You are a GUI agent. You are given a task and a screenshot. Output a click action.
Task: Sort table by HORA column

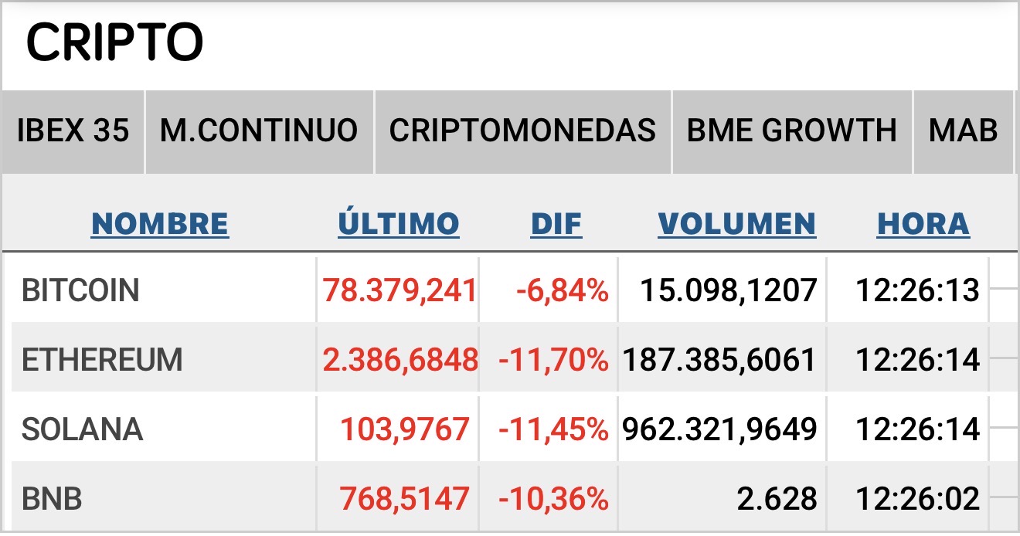tap(923, 224)
